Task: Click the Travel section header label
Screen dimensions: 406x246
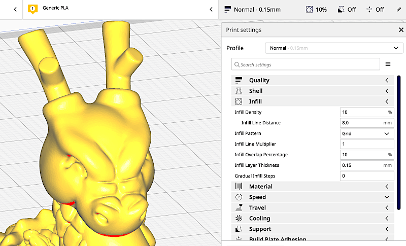Action: coord(257,208)
